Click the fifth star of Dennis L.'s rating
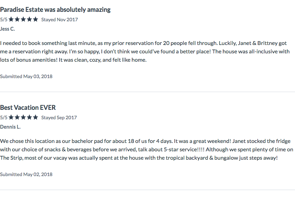Viewport: 295px width, 197px height. [35, 117]
